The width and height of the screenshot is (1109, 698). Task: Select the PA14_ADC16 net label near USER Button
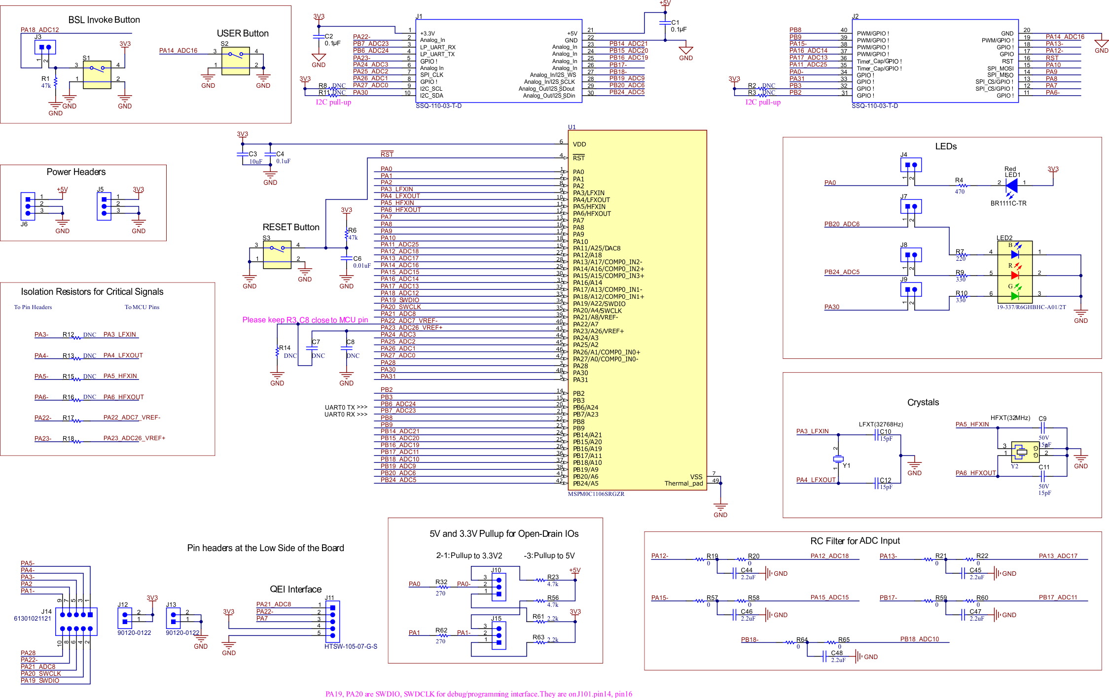coord(178,51)
